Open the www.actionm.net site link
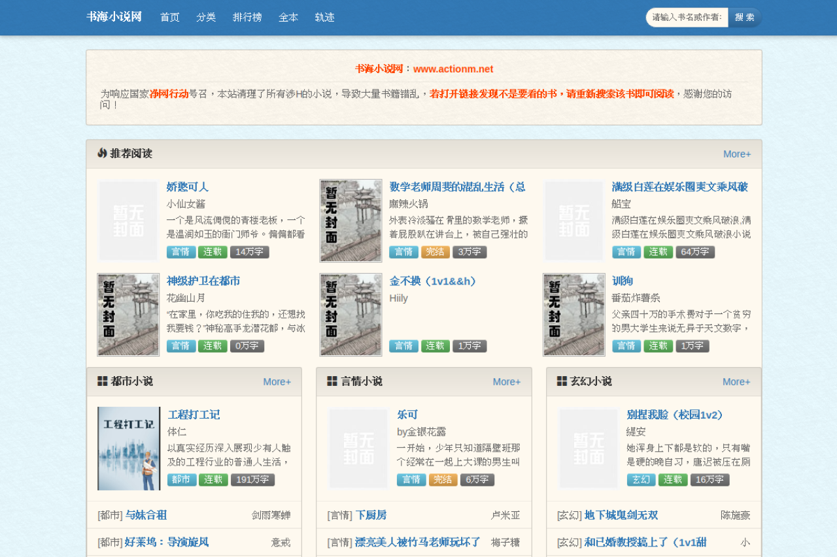The height and width of the screenshot is (557, 837). (x=453, y=69)
